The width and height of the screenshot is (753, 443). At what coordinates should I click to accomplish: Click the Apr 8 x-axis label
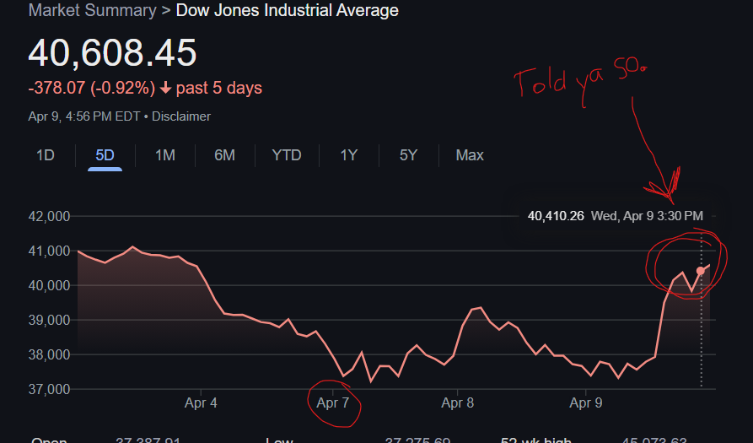click(x=458, y=402)
